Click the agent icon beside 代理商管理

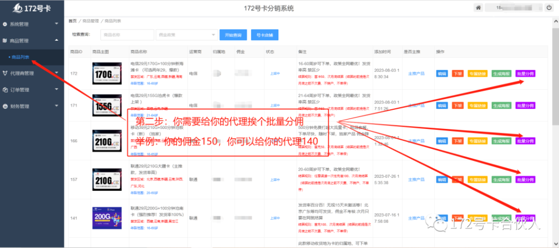[5, 73]
